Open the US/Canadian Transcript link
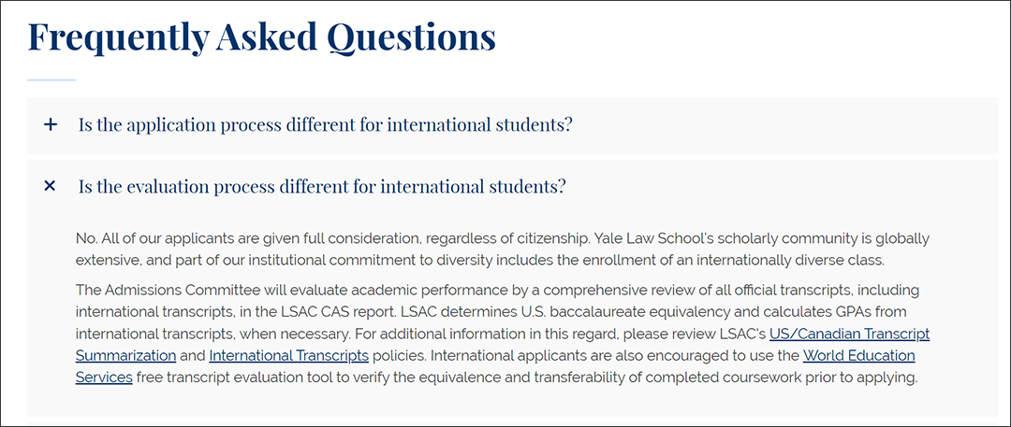Screen dimensions: 1011x427 coord(850,334)
